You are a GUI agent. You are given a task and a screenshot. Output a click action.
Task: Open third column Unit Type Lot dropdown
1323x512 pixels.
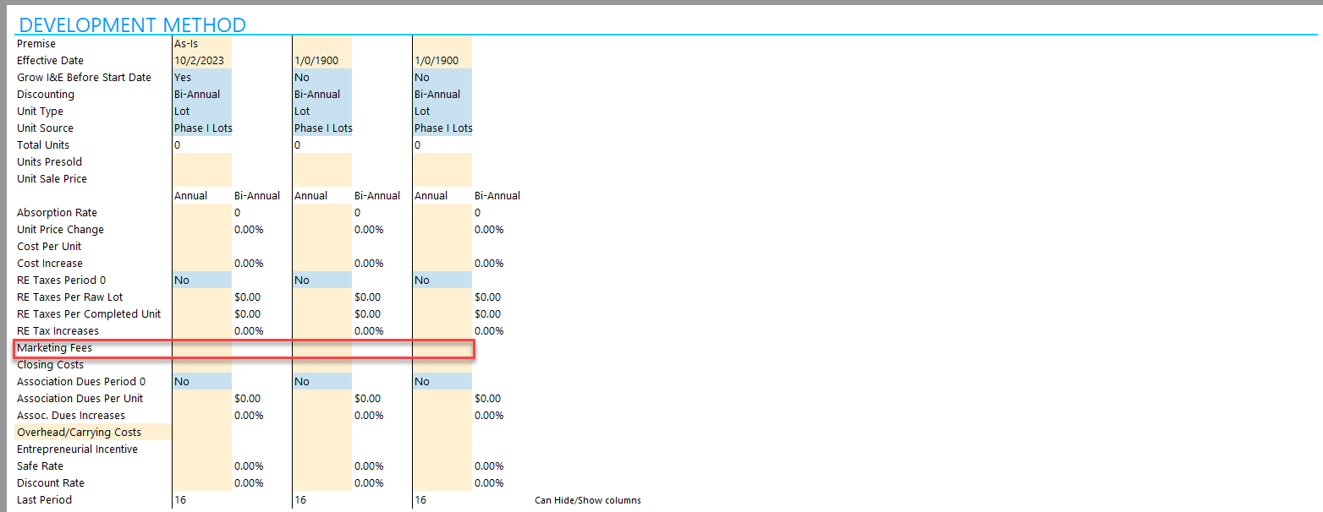[x=442, y=111]
